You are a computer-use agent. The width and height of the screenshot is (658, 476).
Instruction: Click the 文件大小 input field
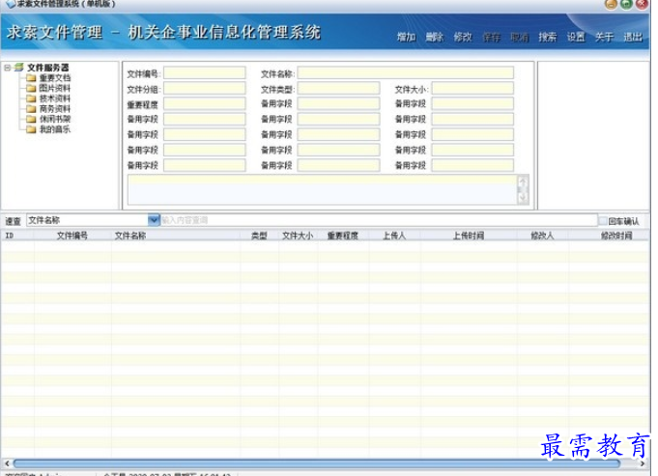(x=472, y=88)
